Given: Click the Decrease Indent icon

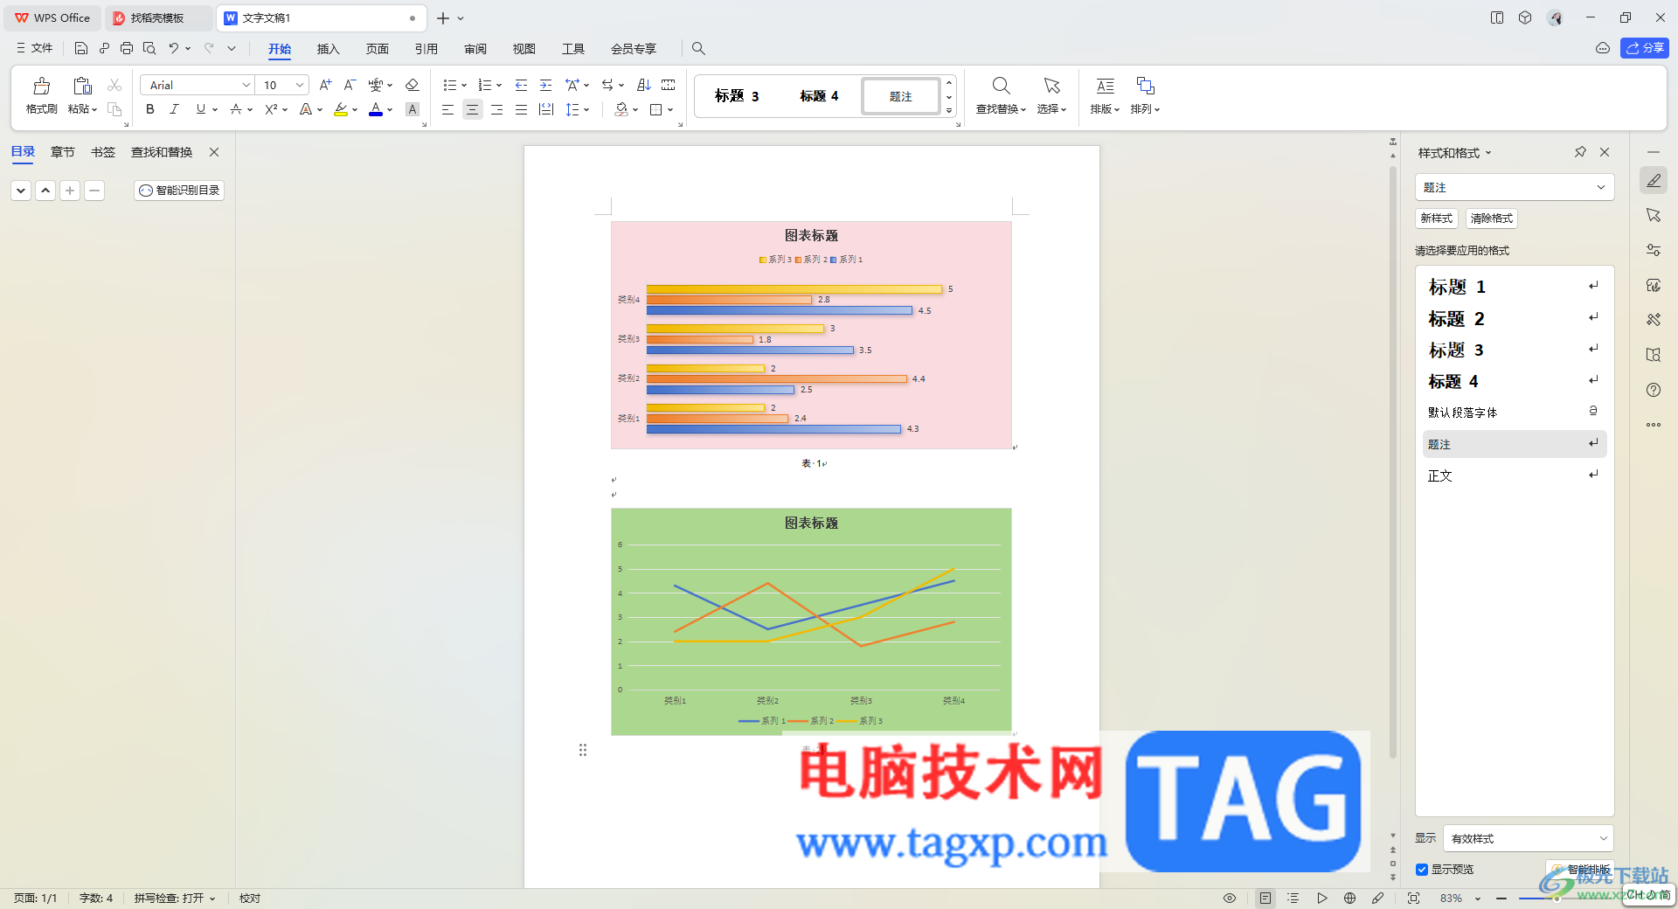Looking at the screenshot, I should tap(521, 85).
